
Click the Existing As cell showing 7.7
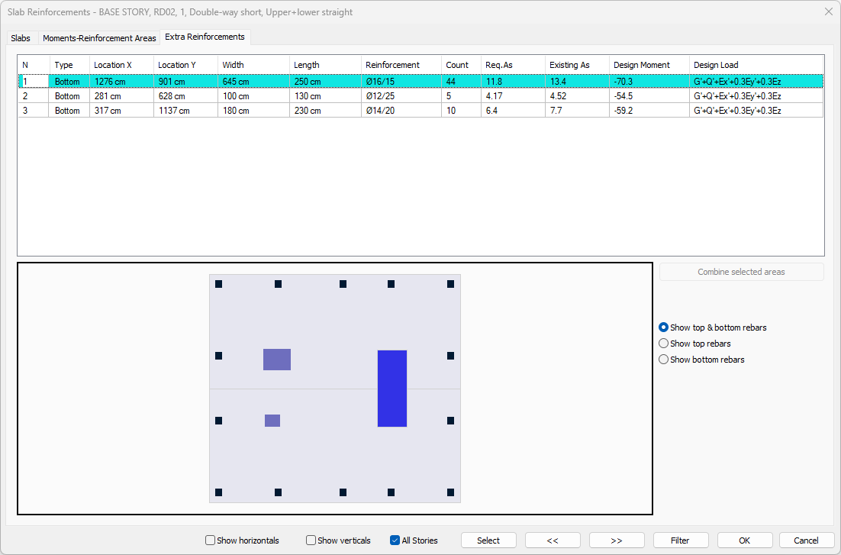(x=577, y=111)
